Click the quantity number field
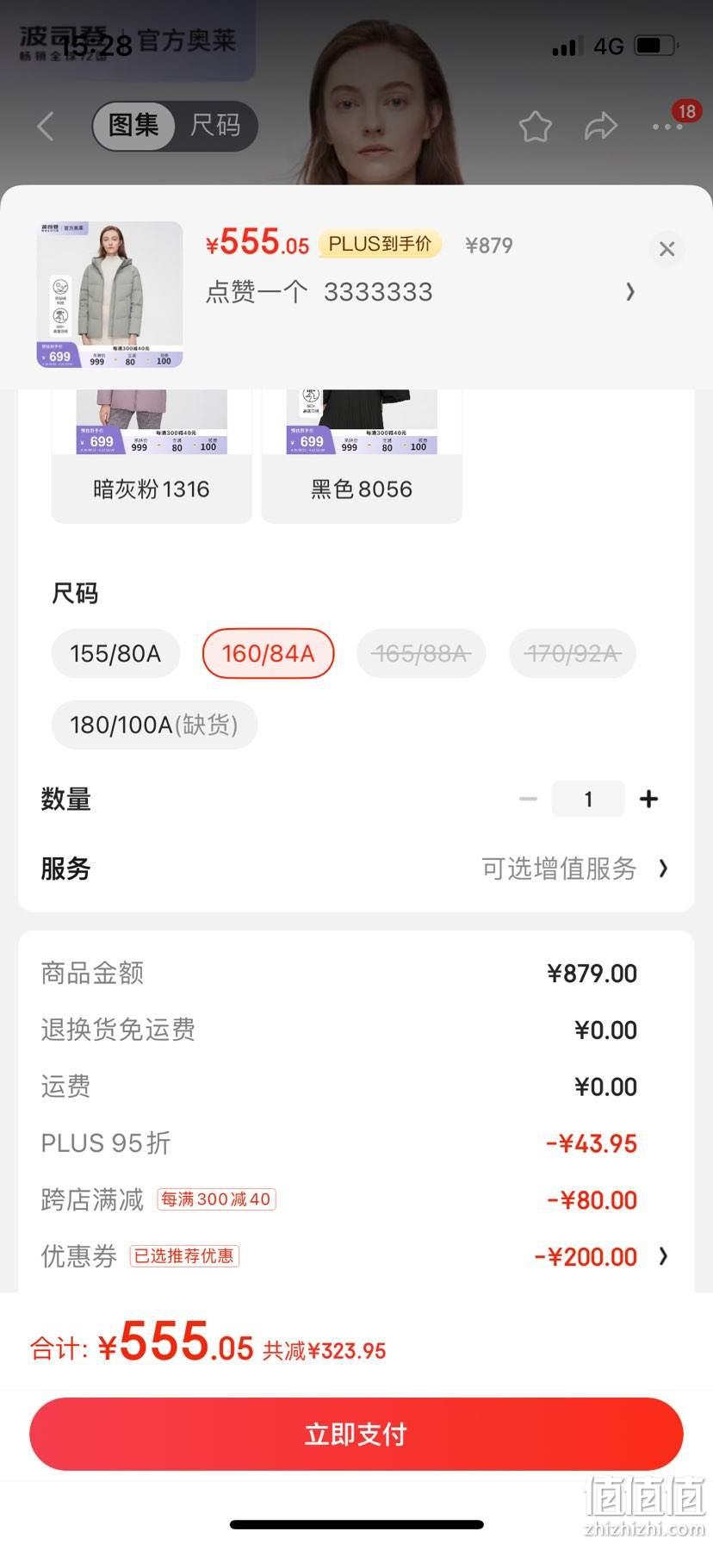The height and width of the screenshot is (1544, 713). tap(588, 799)
